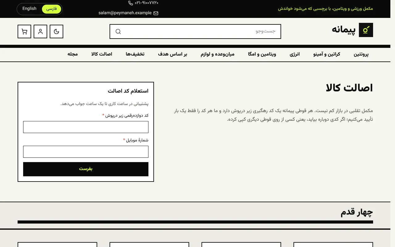
Task: Click the شمارهٔ موبایل field label
Action: pos(137,140)
